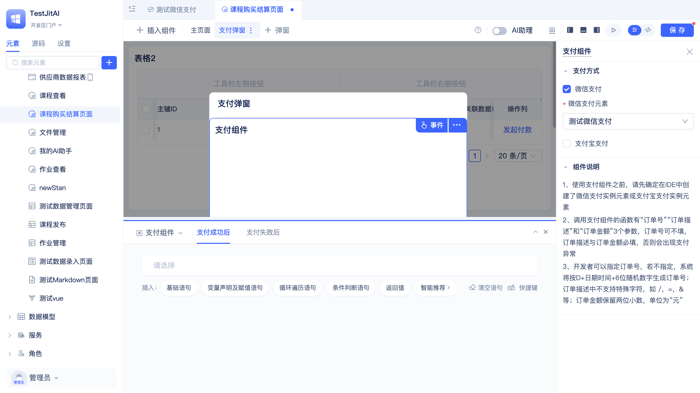700x393 pixels.
Task: Open the more options ellipsis on 支付组件
Action: [457, 125]
